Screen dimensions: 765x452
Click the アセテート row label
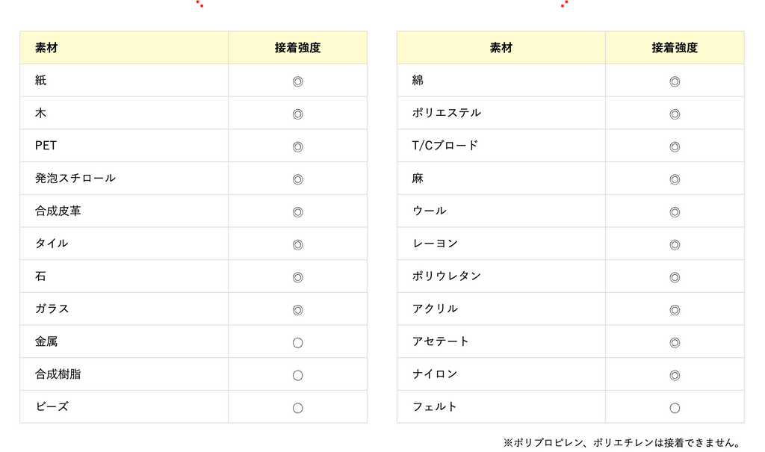441,341
